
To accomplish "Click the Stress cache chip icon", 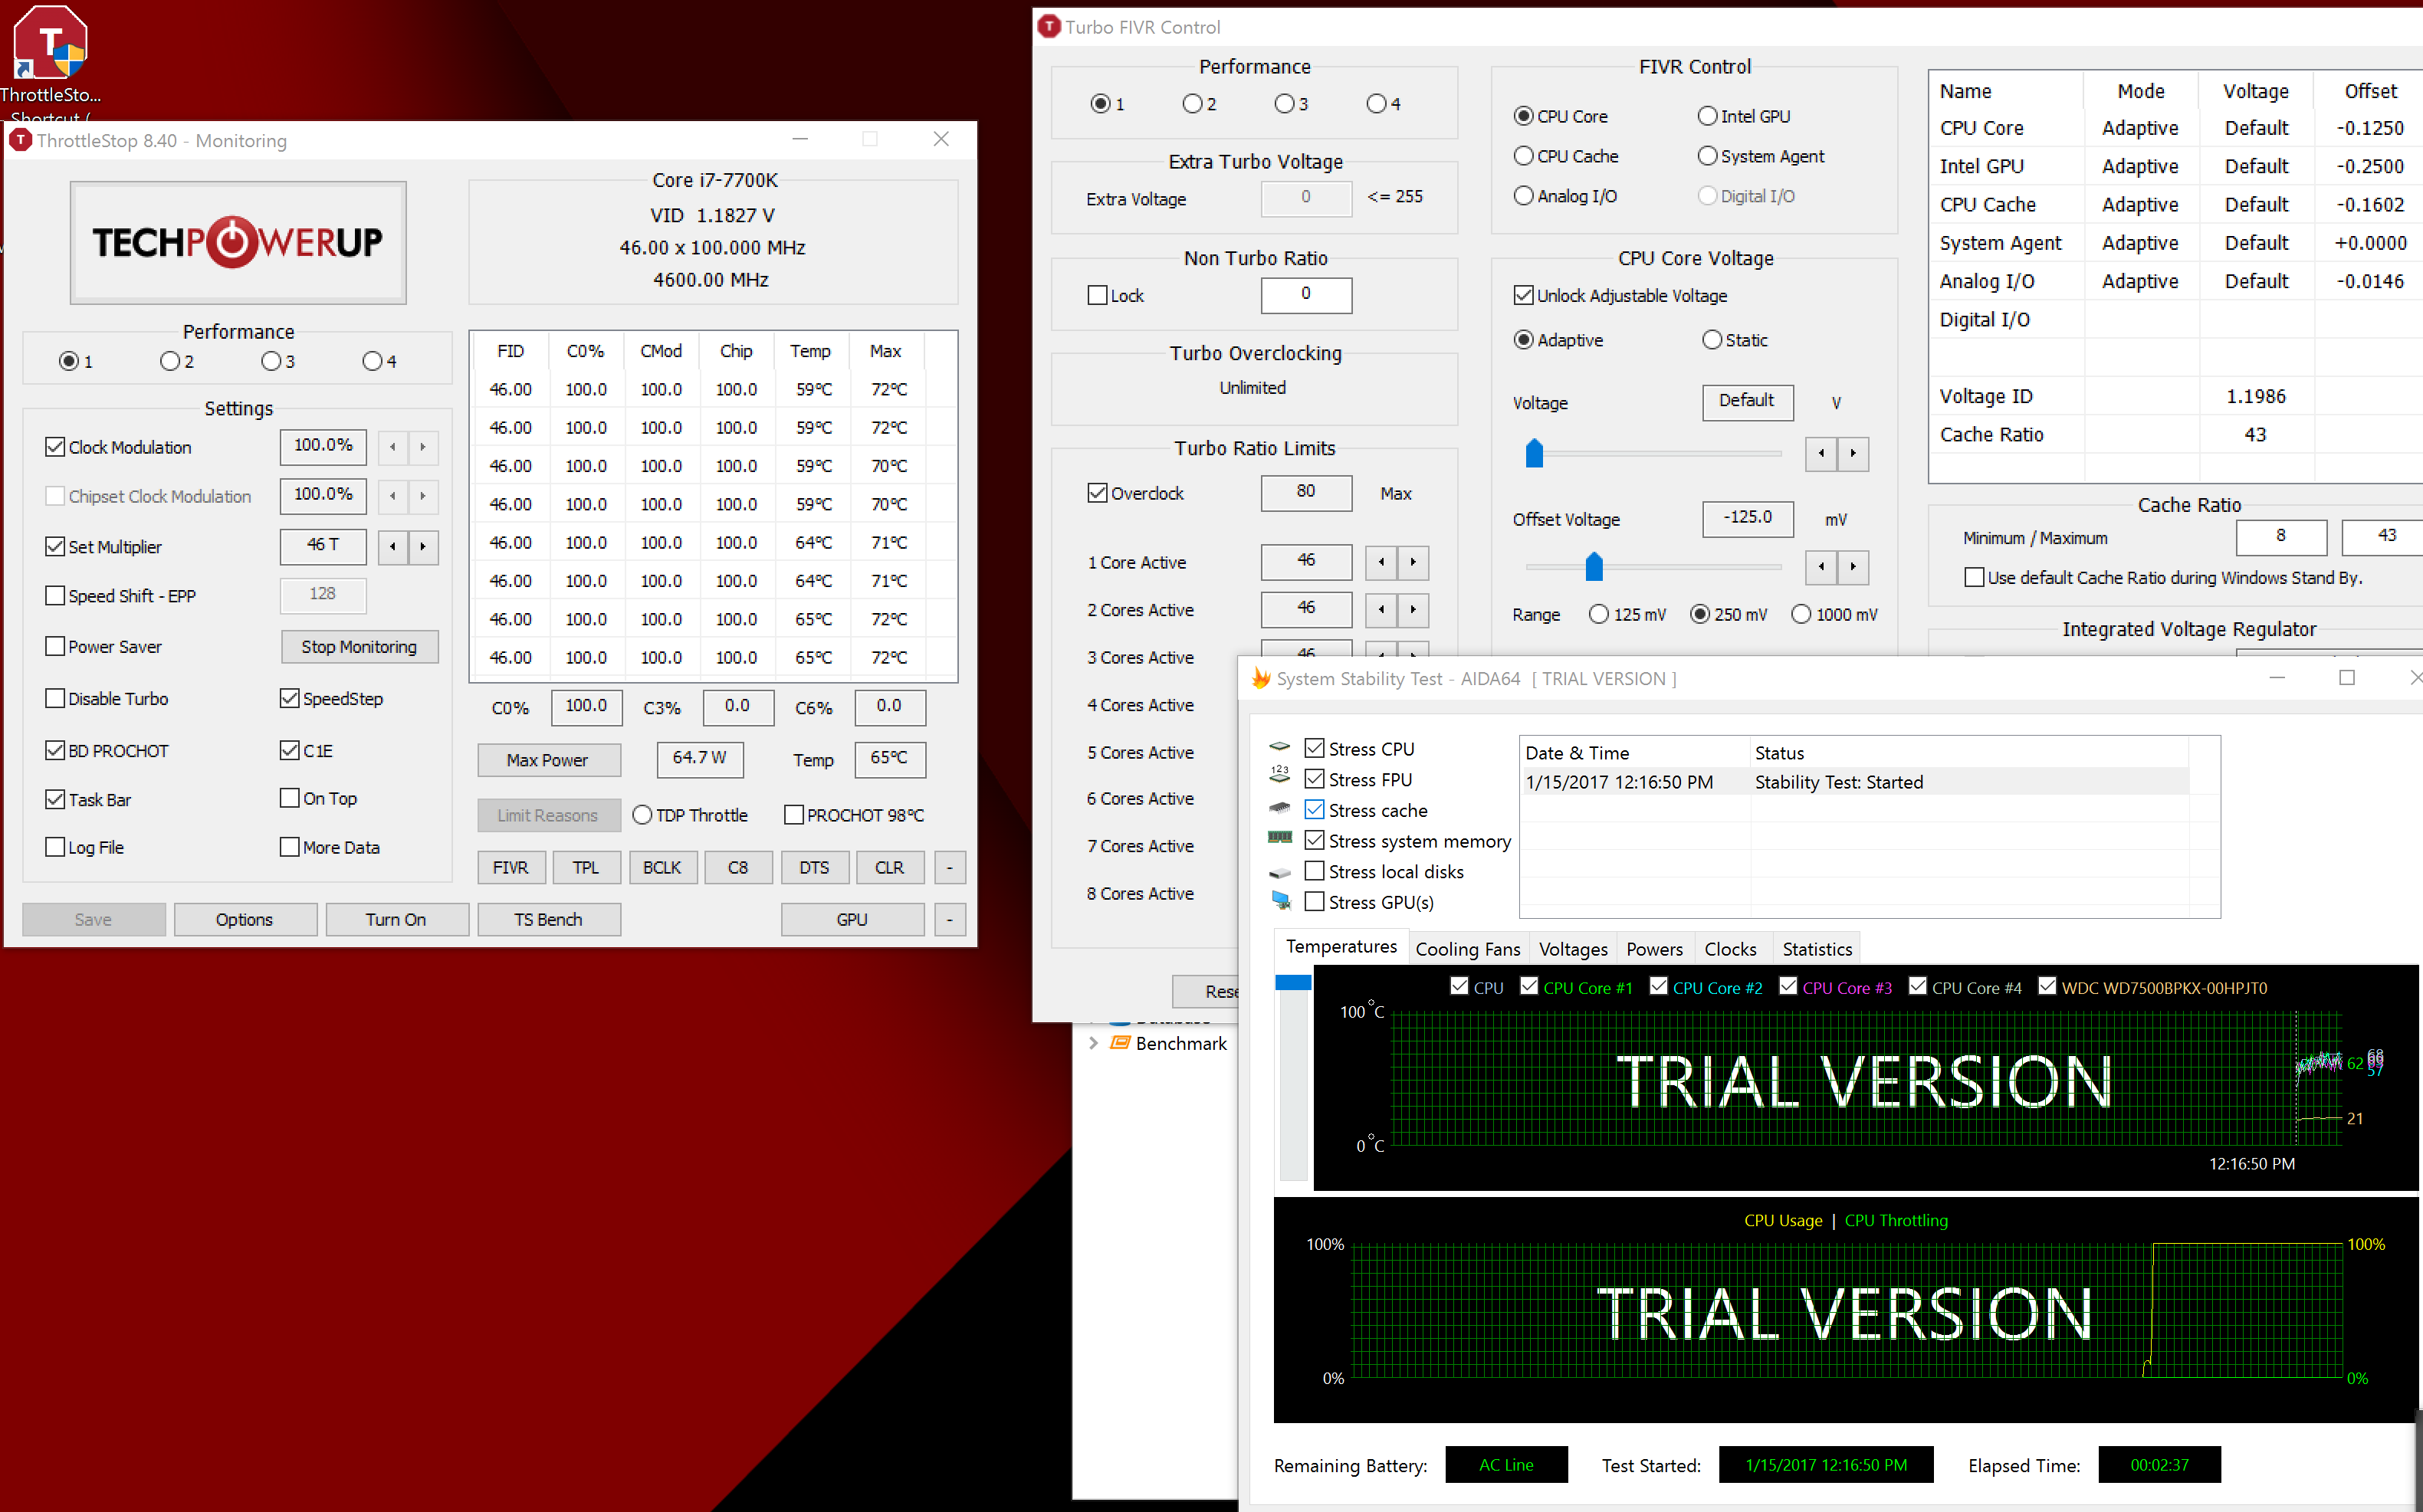I will [1280, 808].
